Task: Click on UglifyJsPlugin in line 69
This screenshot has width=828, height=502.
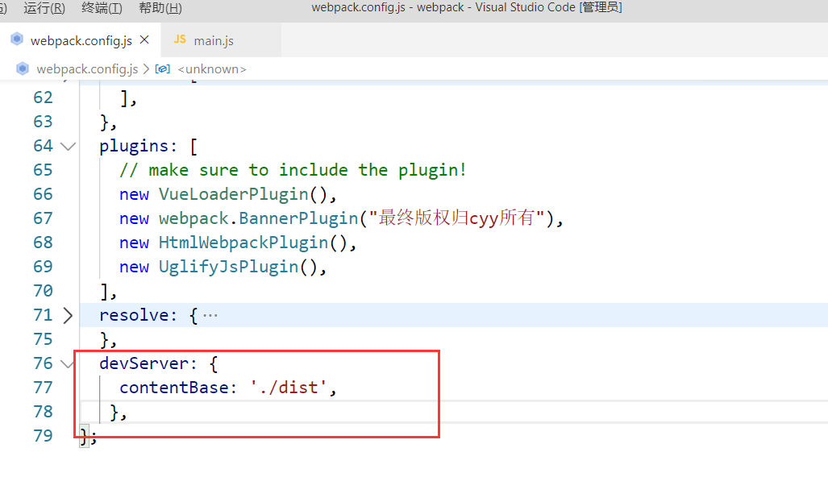Action: click(x=229, y=267)
